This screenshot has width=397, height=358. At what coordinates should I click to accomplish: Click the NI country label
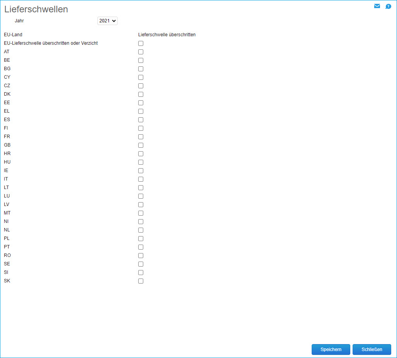coord(6,221)
